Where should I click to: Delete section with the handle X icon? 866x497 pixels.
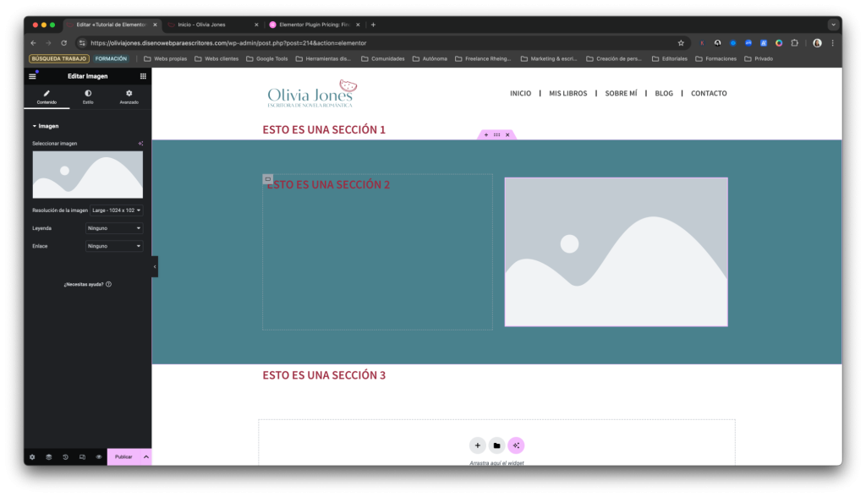click(x=507, y=135)
